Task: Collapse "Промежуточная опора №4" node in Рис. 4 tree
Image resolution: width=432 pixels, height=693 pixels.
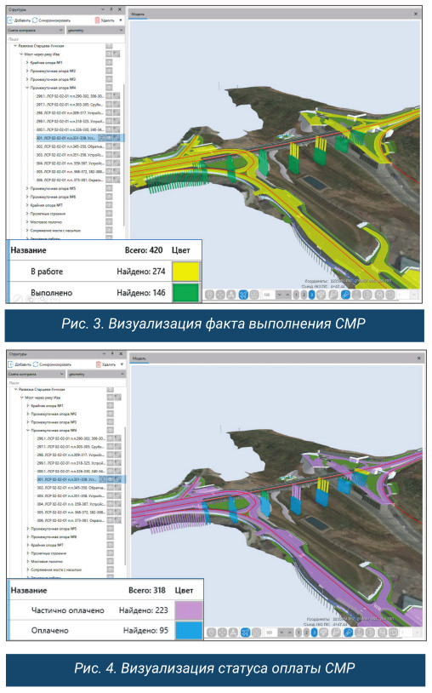Action: tap(28, 430)
